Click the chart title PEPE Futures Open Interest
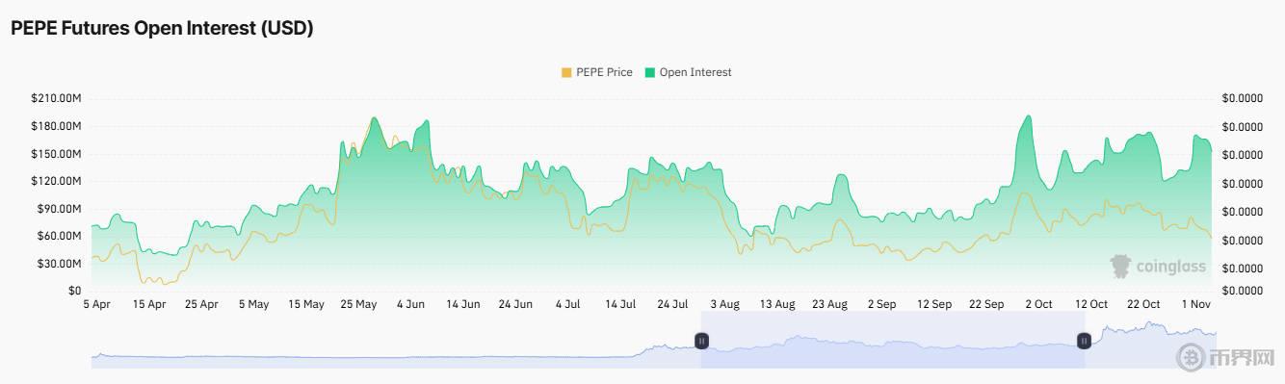Image resolution: width=1285 pixels, height=384 pixels. 162,28
